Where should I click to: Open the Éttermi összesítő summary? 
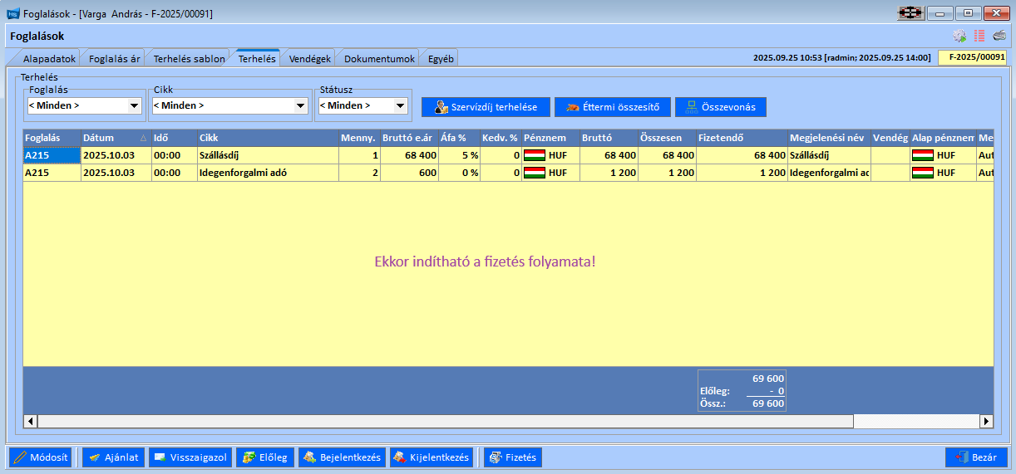coord(612,107)
